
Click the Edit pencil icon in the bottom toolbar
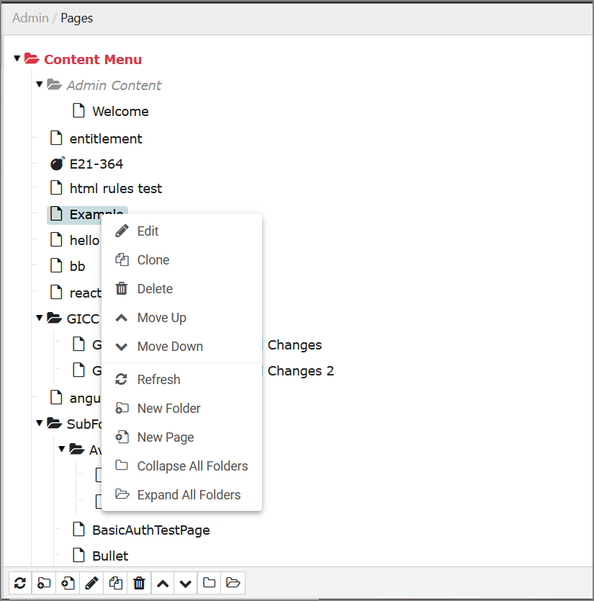tap(91, 583)
